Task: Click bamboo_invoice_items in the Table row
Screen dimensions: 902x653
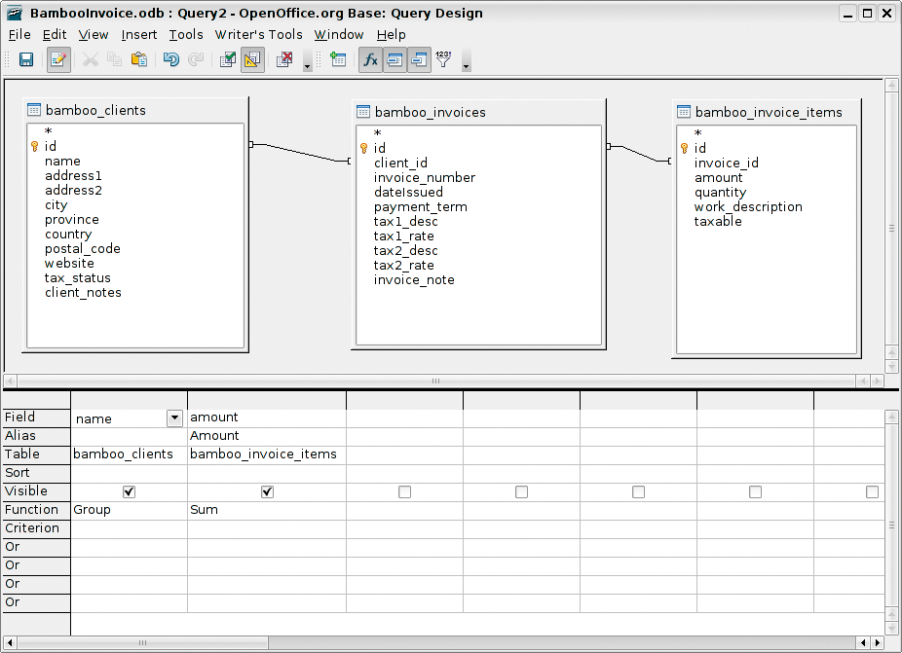Action: click(x=267, y=454)
